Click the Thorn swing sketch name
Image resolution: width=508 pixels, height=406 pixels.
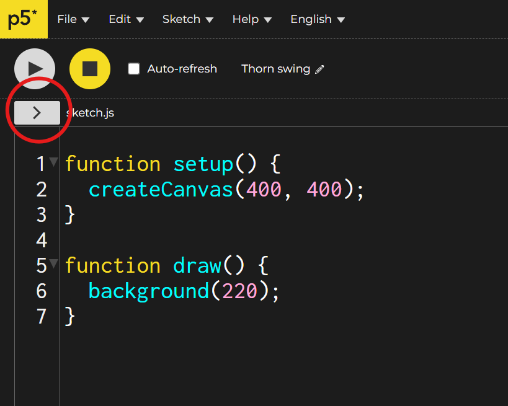pyautogui.click(x=275, y=69)
